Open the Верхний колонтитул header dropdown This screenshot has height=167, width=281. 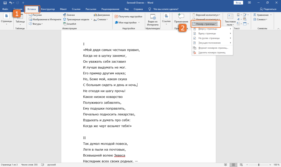pyautogui.click(x=206, y=15)
